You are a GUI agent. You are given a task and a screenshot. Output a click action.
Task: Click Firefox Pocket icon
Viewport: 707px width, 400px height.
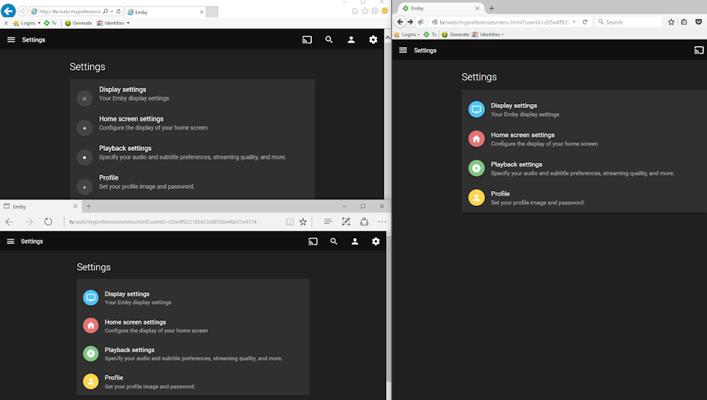(x=698, y=22)
